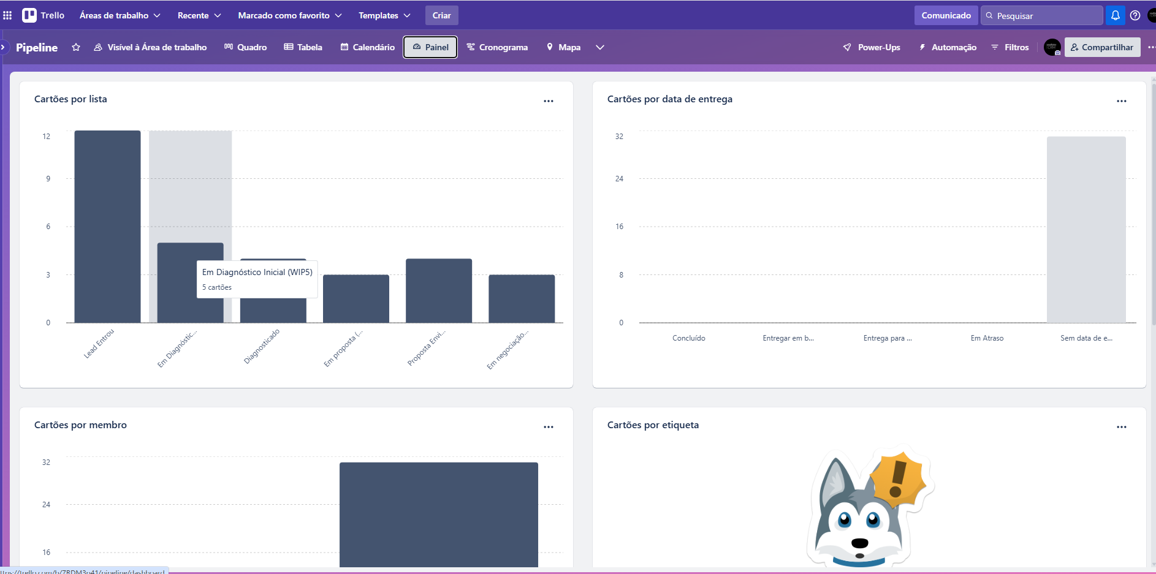
Task: Click the Proposta Envi... bar in chart
Action: (439, 290)
